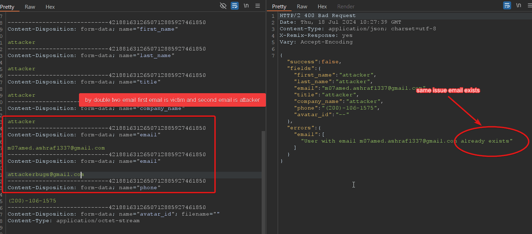This screenshot has width=532, height=234.
Task: Toggle the request eye-slash visibility icon
Action: point(223,6)
